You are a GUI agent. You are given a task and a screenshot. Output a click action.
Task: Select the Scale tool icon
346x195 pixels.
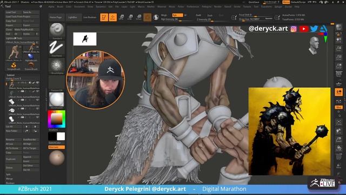coord(130,17)
